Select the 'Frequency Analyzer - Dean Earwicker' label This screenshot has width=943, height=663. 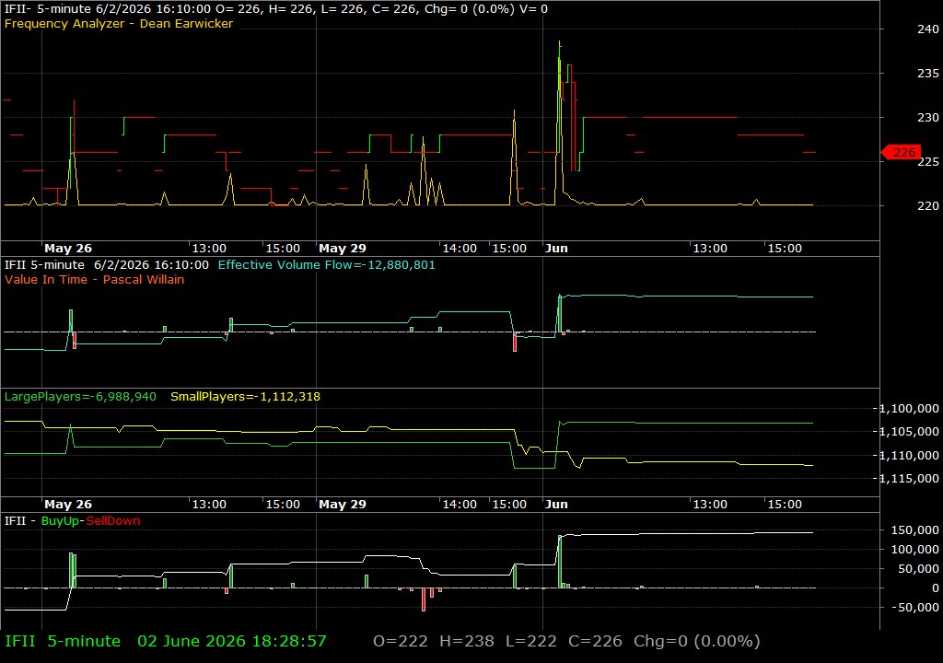coord(119,23)
